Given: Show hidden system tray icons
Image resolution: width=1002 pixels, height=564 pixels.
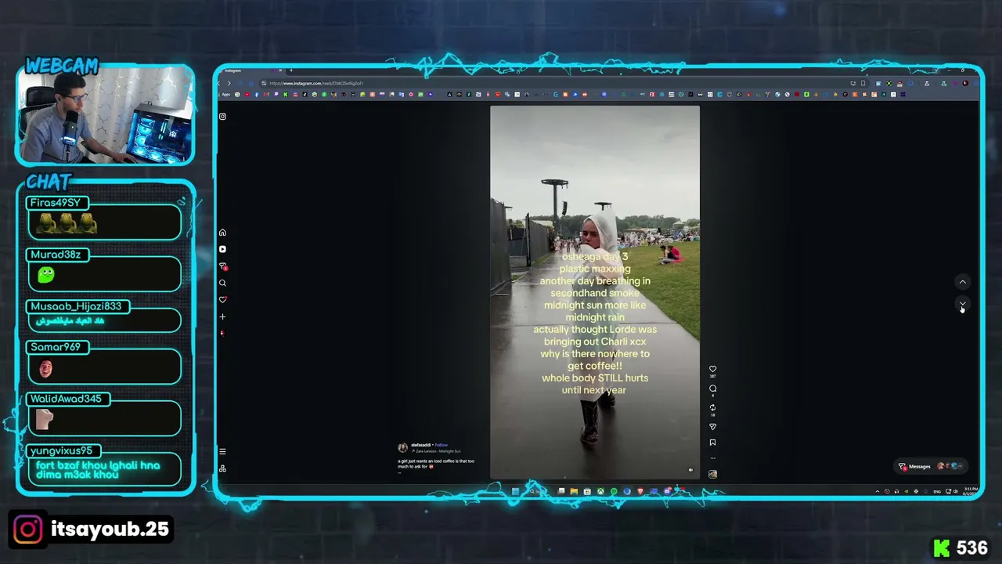Looking at the screenshot, I should tap(878, 491).
